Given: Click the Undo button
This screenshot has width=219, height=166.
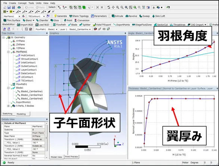Looking at the screenshot, I should pyautogui.click(x=29, y=7).
